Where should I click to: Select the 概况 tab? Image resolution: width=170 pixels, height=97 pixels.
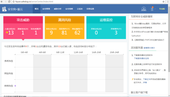37,9
